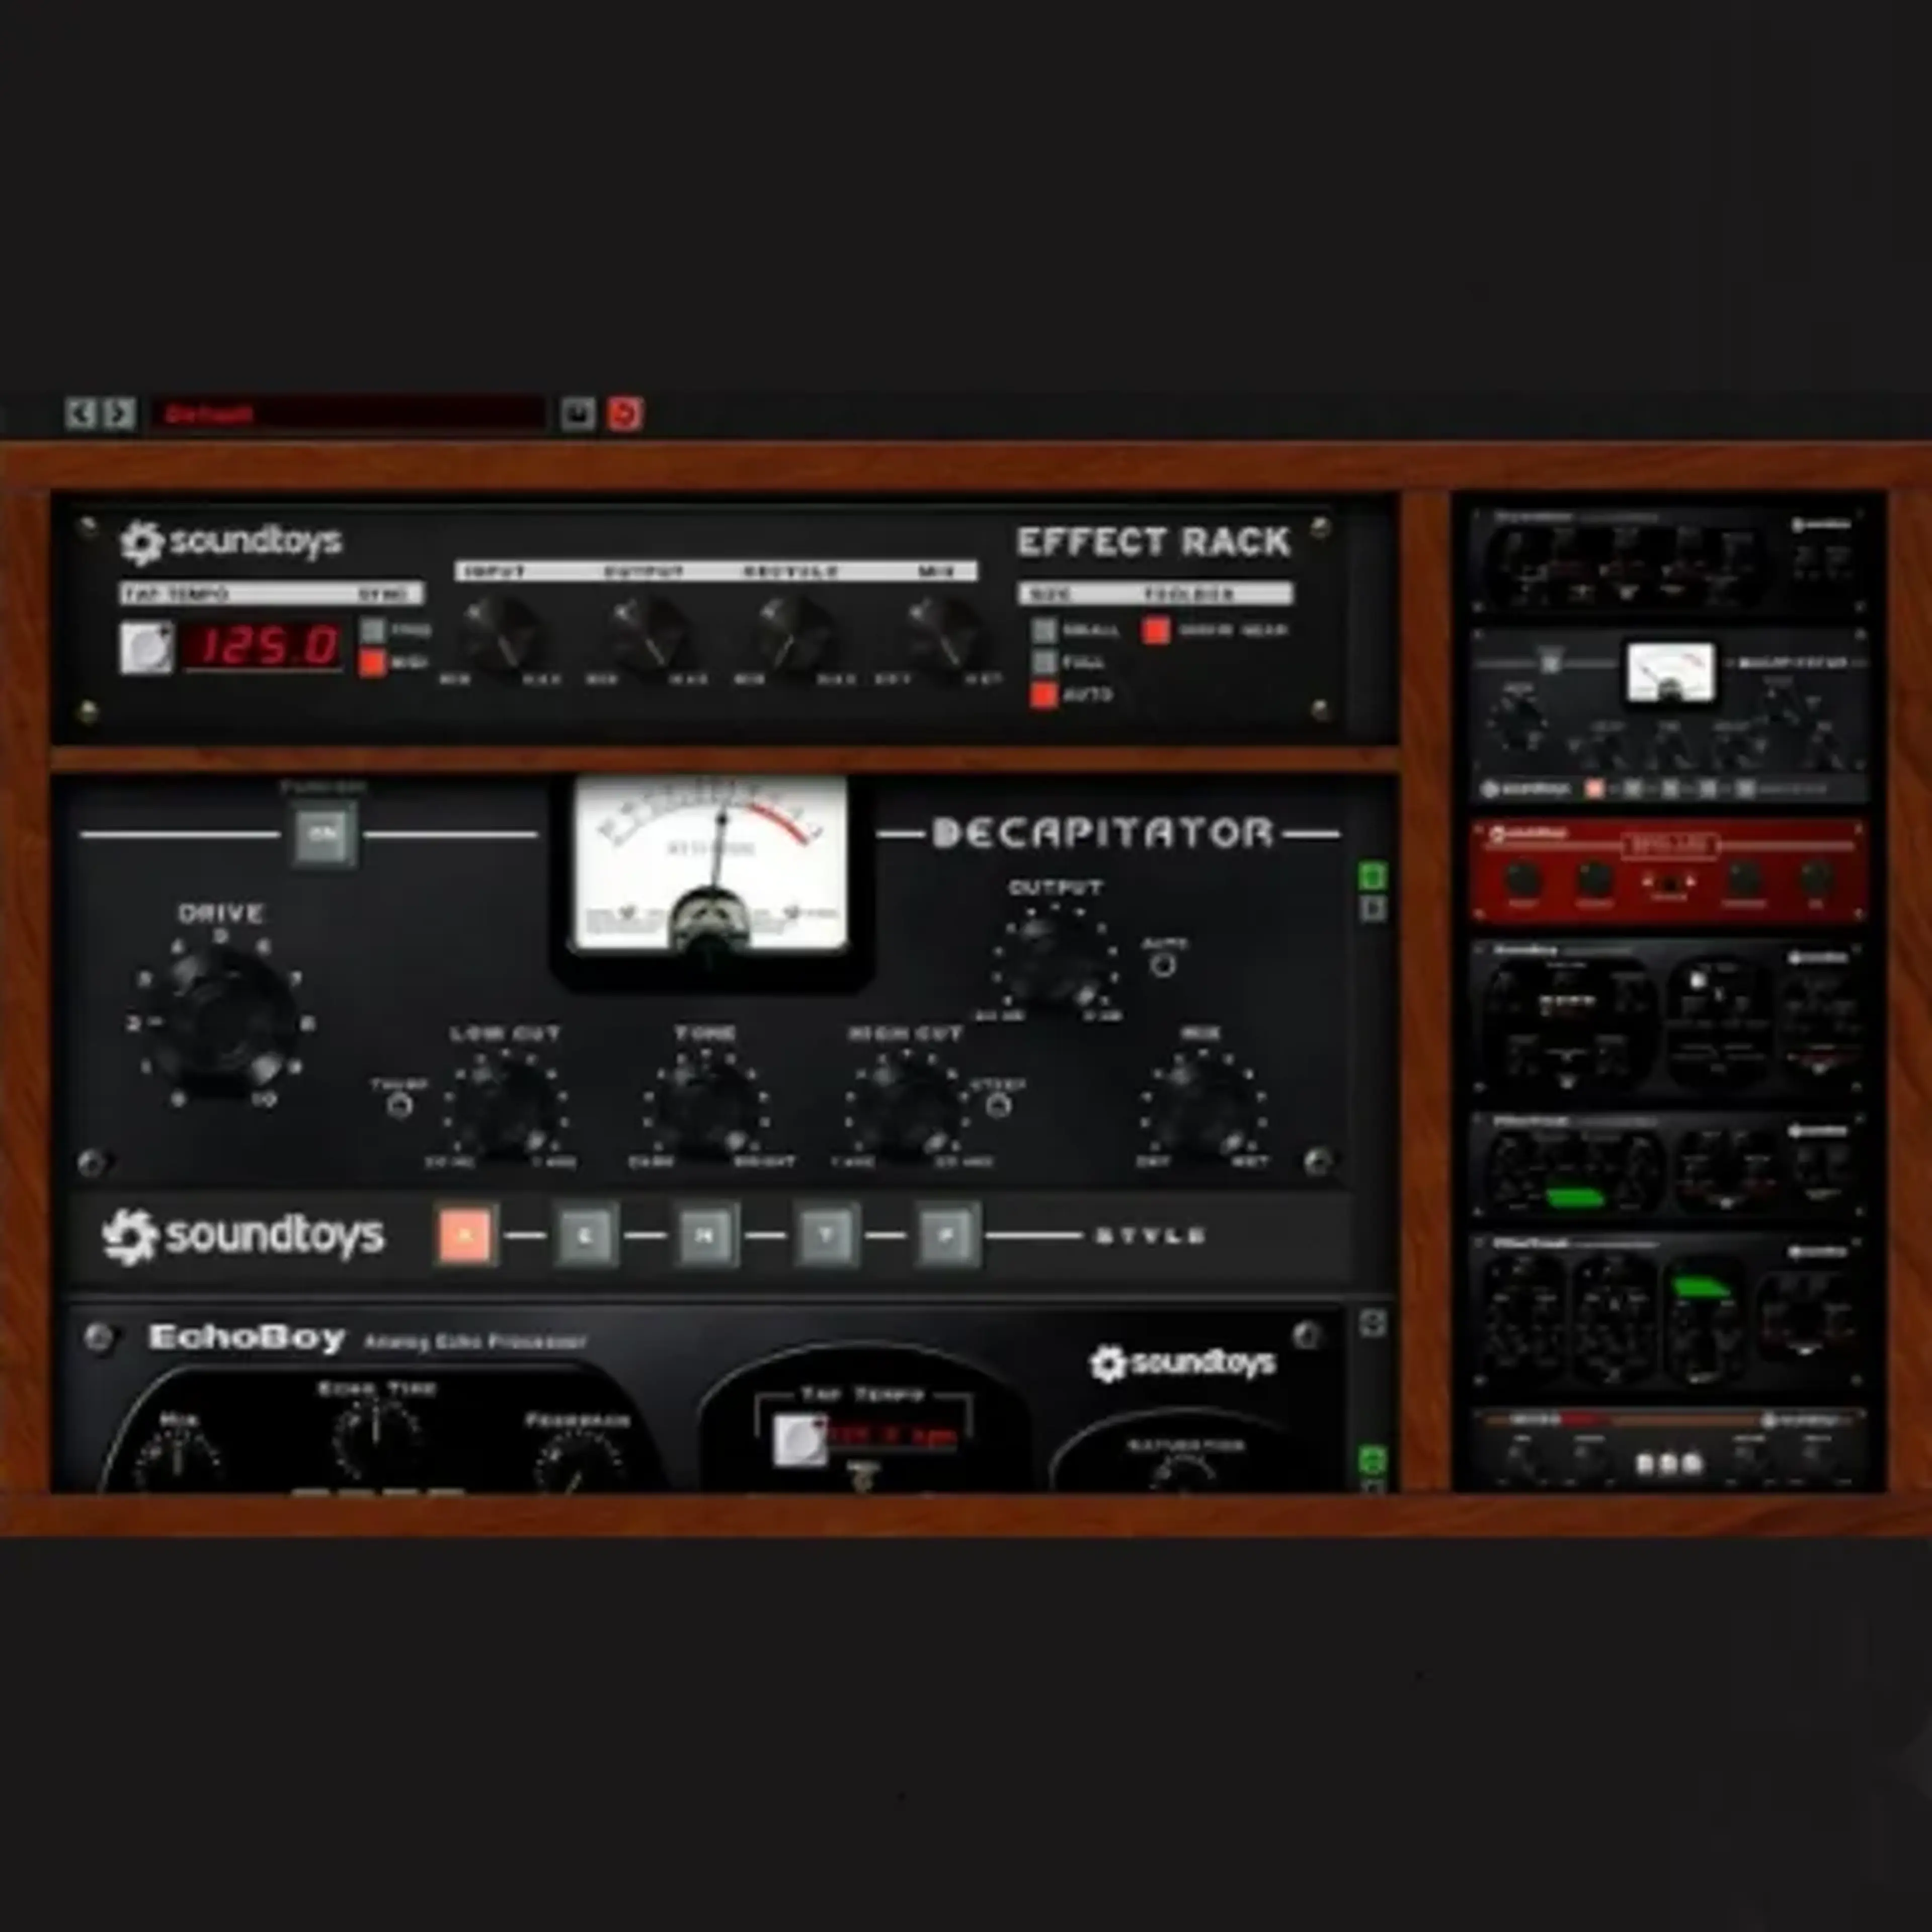
Task: Pick the second FilterFreak thumbnail with four panels
Action: pos(1669,1312)
